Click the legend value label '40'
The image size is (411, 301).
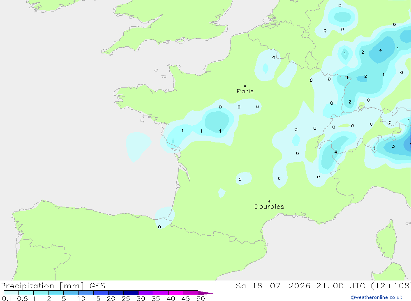tap(171, 299)
